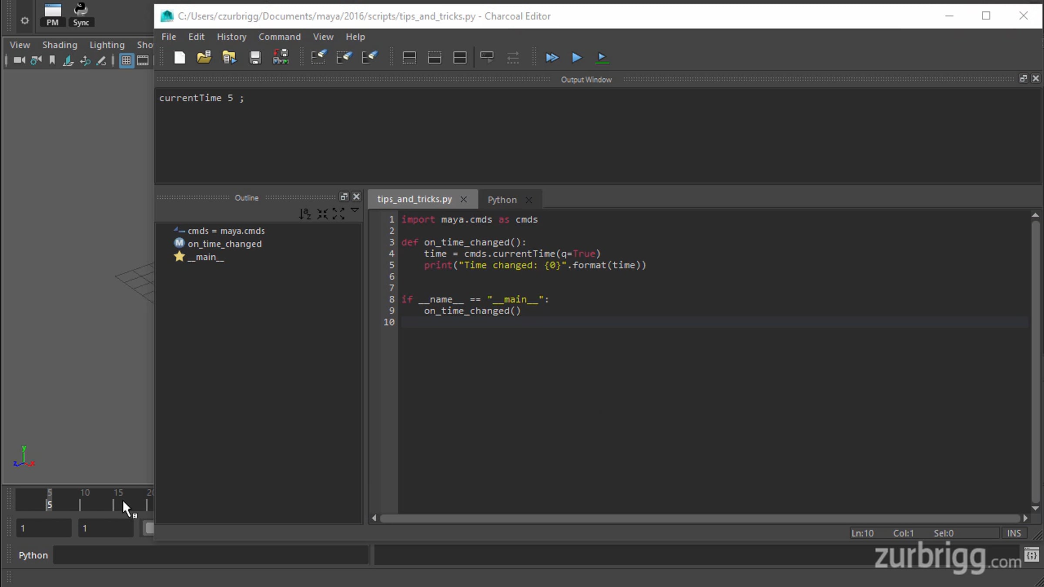Open the Outline panel options dropdown arrow

pyautogui.click(x=355, y=210)
